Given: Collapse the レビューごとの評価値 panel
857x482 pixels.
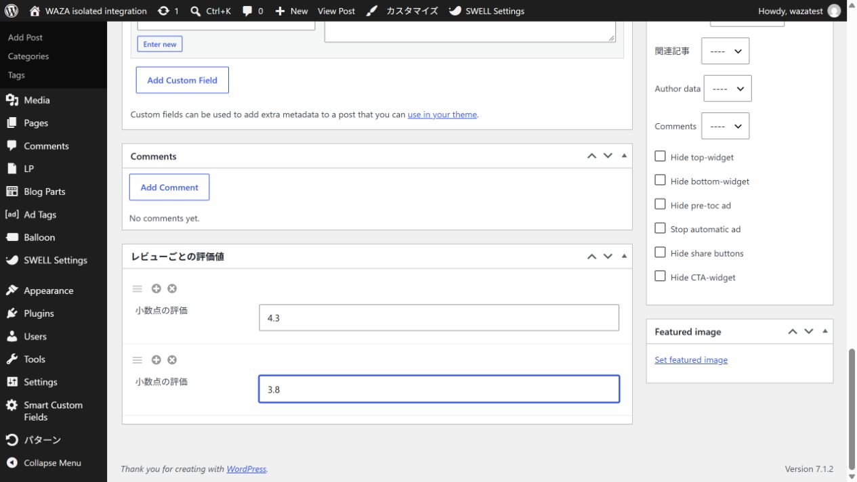Looking at the screenshot, I should pyautogui.click(x=624, y=257).
